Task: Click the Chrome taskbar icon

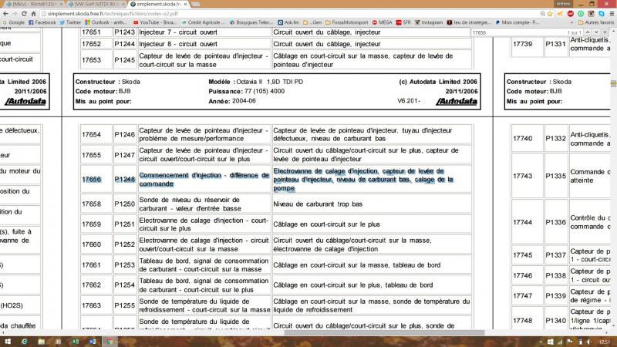Action: pyautogui.click(x=109, y=342)
